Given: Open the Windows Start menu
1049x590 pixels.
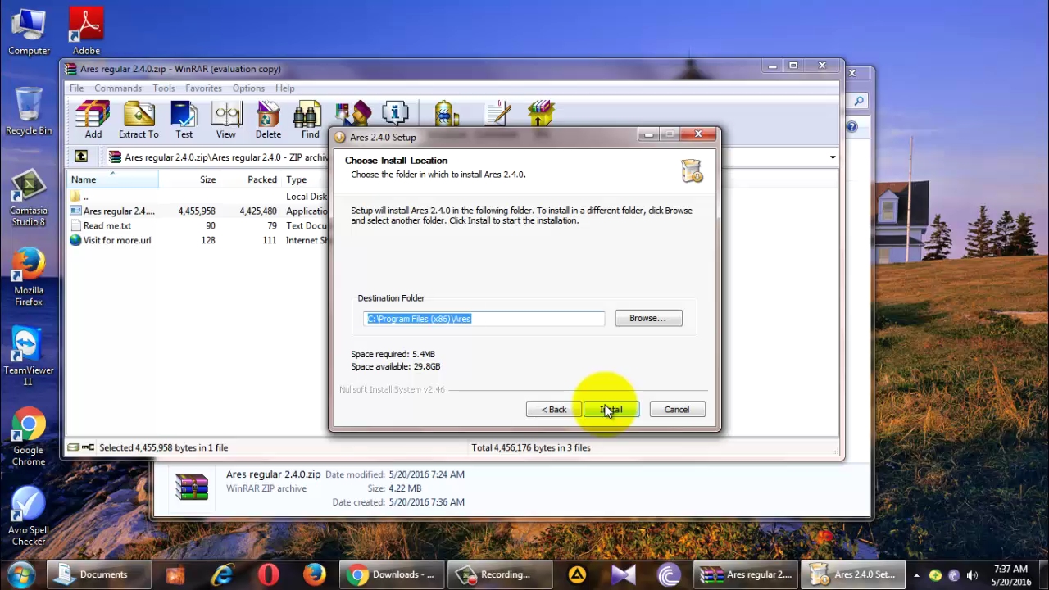Looking at the screenshot, I should (21, 574).
